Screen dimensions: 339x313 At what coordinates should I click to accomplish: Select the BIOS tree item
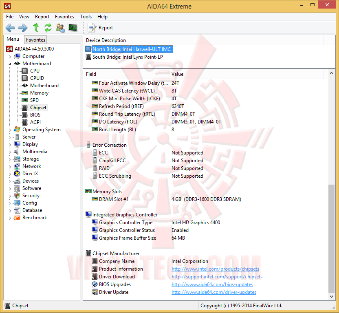[x=35, y=115]
